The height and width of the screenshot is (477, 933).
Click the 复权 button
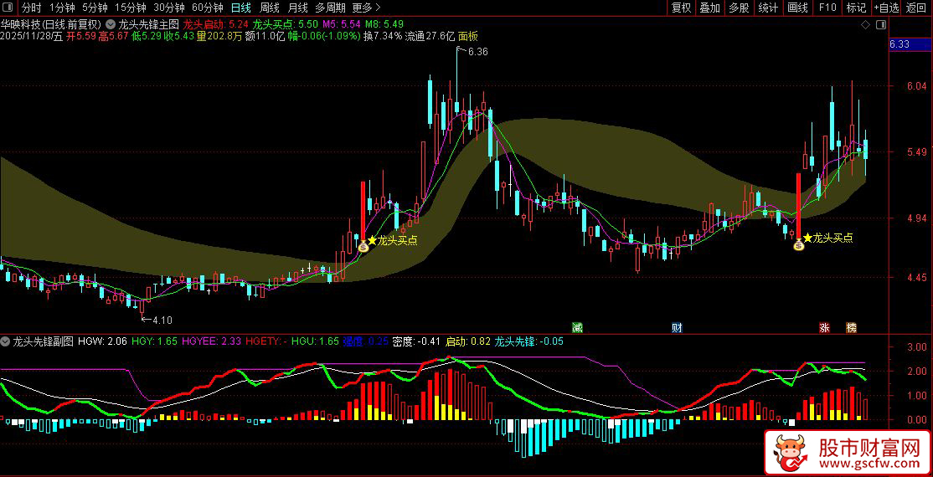point(681,8)
